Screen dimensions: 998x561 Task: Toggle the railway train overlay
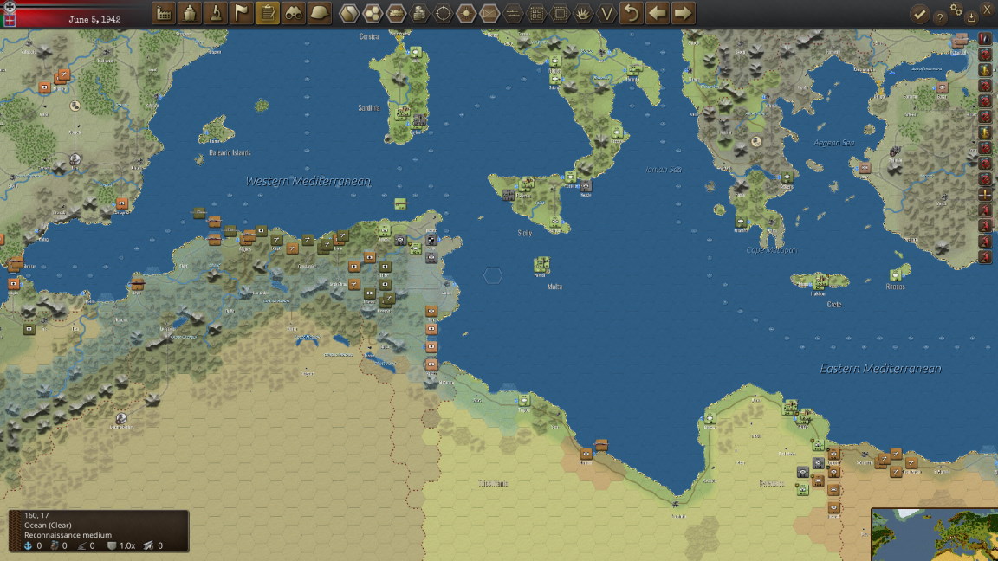pyautogui.click(x=396, y=13)
